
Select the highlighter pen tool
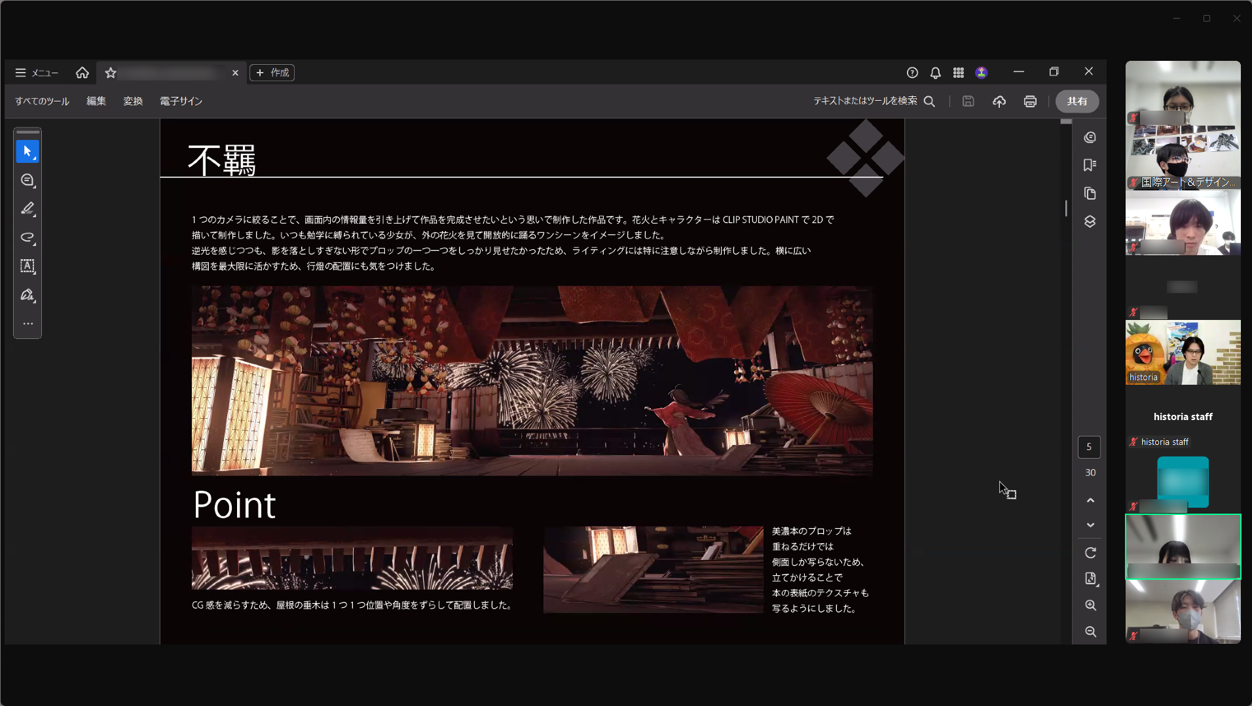[28, 209]
